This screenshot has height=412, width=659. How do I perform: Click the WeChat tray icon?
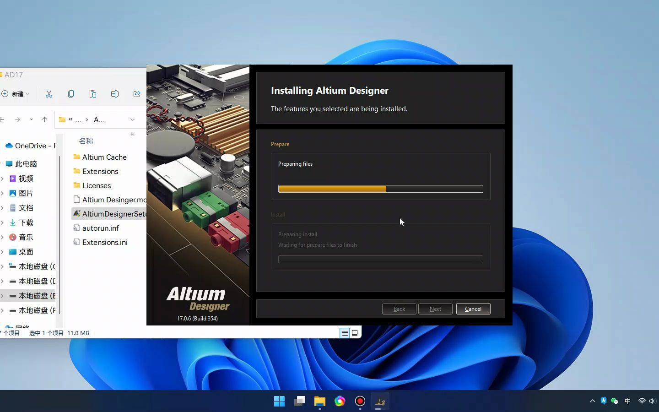pyautogui.click(x=615, y=401)
